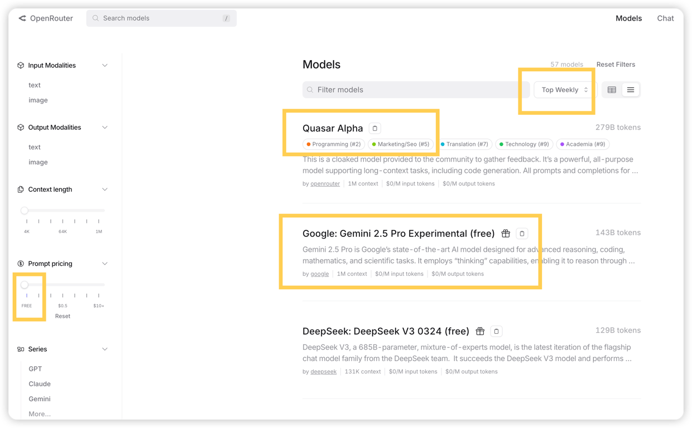This screenshot has height=428, width=692.
Task: Click the Marketing/Seo (#5) category tag
Action: click(401, 144)
